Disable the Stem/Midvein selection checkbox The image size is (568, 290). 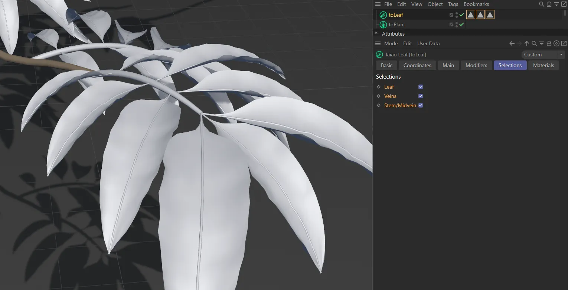pos(421,105)
